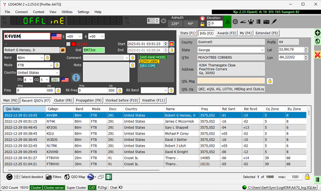Click the US flag beside the callsign
This screenshot has width=321, height=191.
56,37
